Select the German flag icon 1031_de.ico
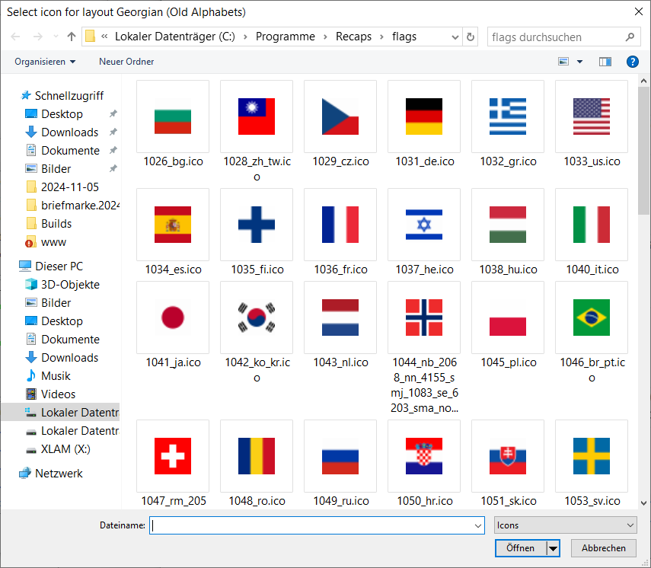This screenshot has height=568, width=651. point(423,116)
